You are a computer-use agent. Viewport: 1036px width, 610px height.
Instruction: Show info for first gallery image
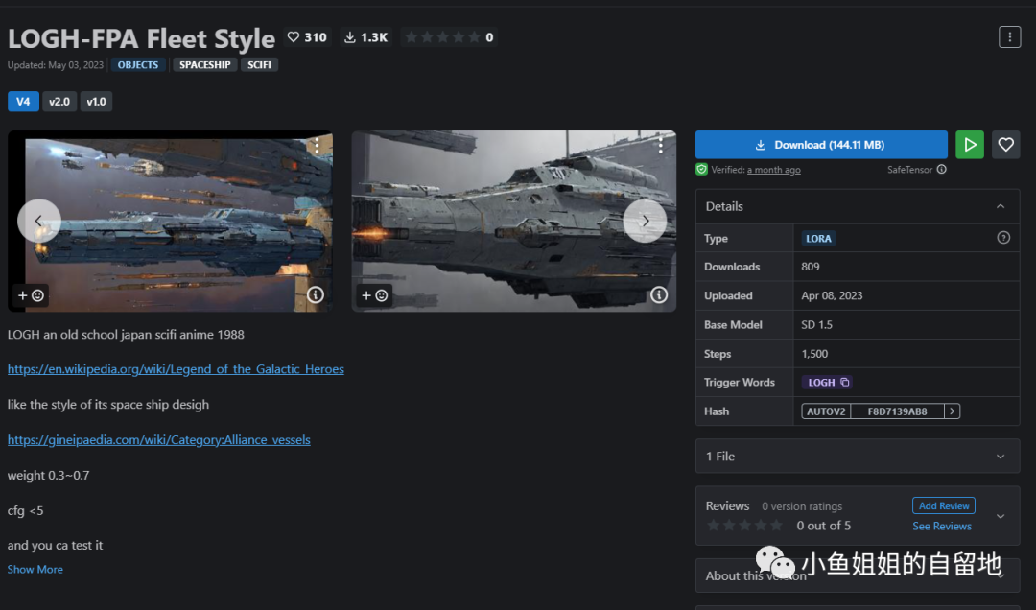316,294
